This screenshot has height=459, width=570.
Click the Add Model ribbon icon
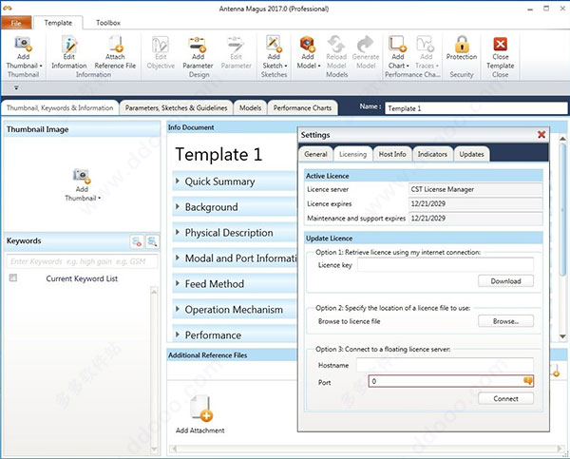coord(307,45)
